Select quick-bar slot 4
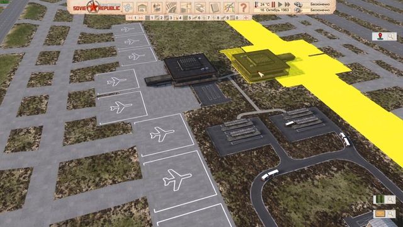This screenshot has height=227, width=403. (178, 18)
